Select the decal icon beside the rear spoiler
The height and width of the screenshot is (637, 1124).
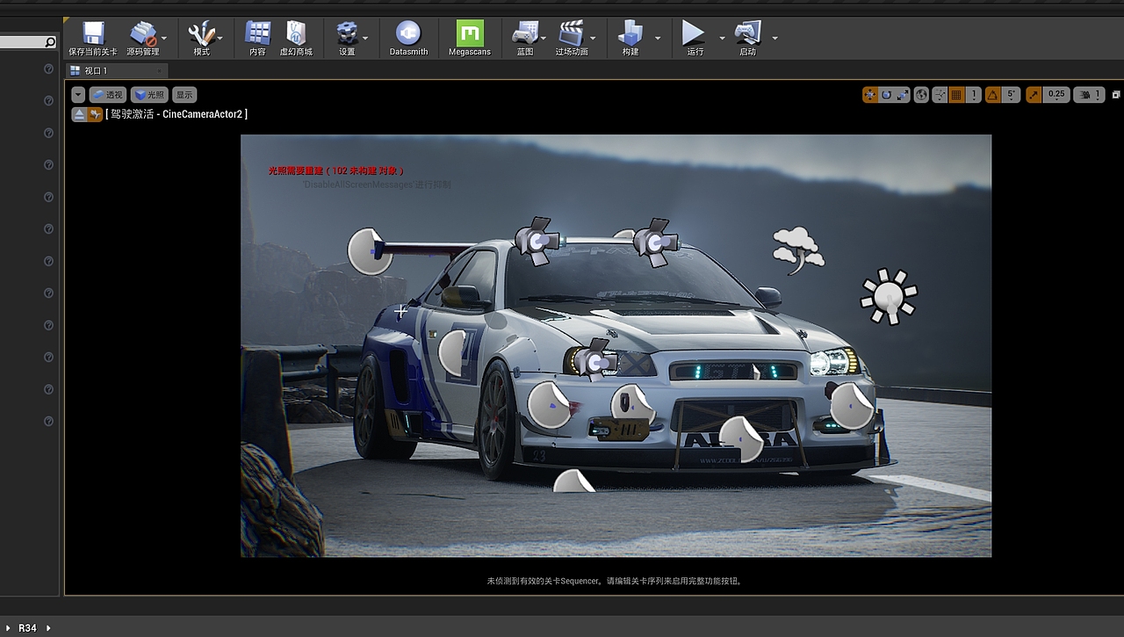[370, 251]
